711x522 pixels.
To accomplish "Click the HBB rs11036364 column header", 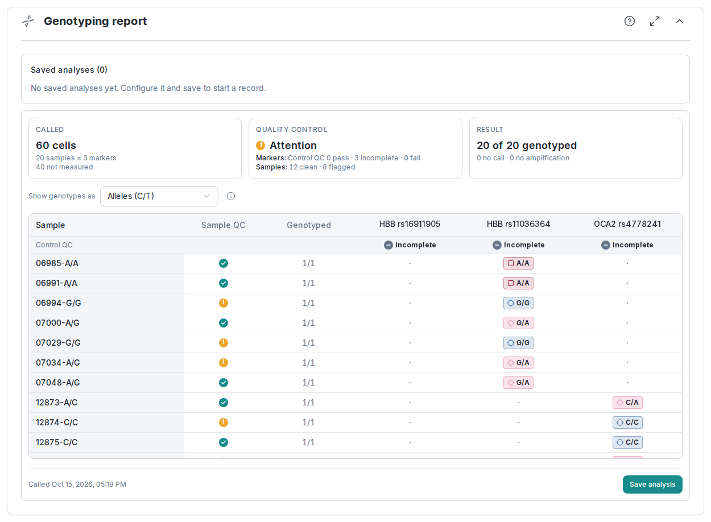I will [519, 224].
